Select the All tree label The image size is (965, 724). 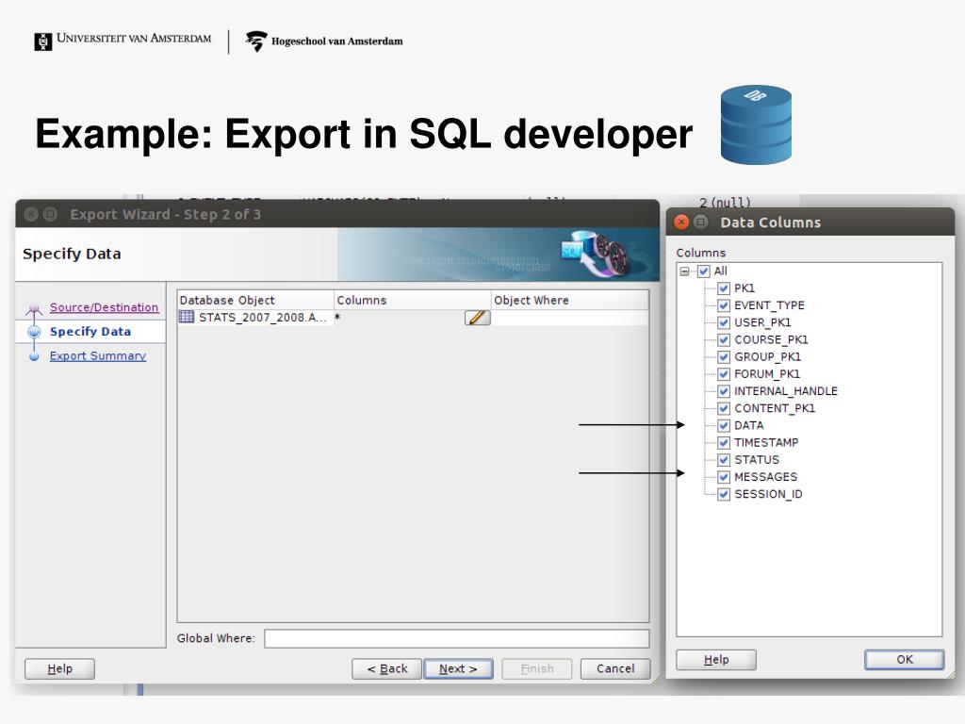(720, 271)
